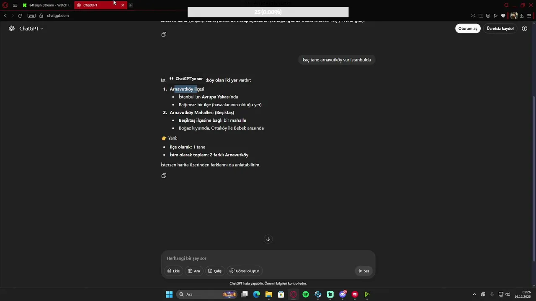536x301 pixels.
Task: Go forward to next page
Action: click(13, 15)
